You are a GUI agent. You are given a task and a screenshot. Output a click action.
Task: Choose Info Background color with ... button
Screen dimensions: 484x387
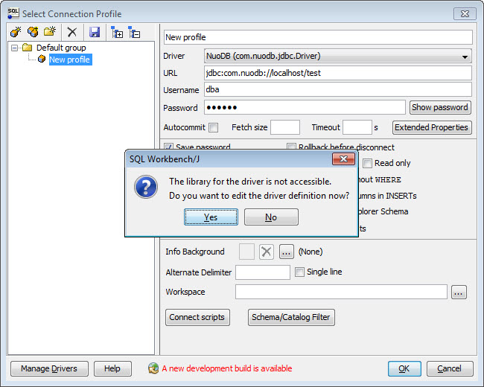pos(287,252)
